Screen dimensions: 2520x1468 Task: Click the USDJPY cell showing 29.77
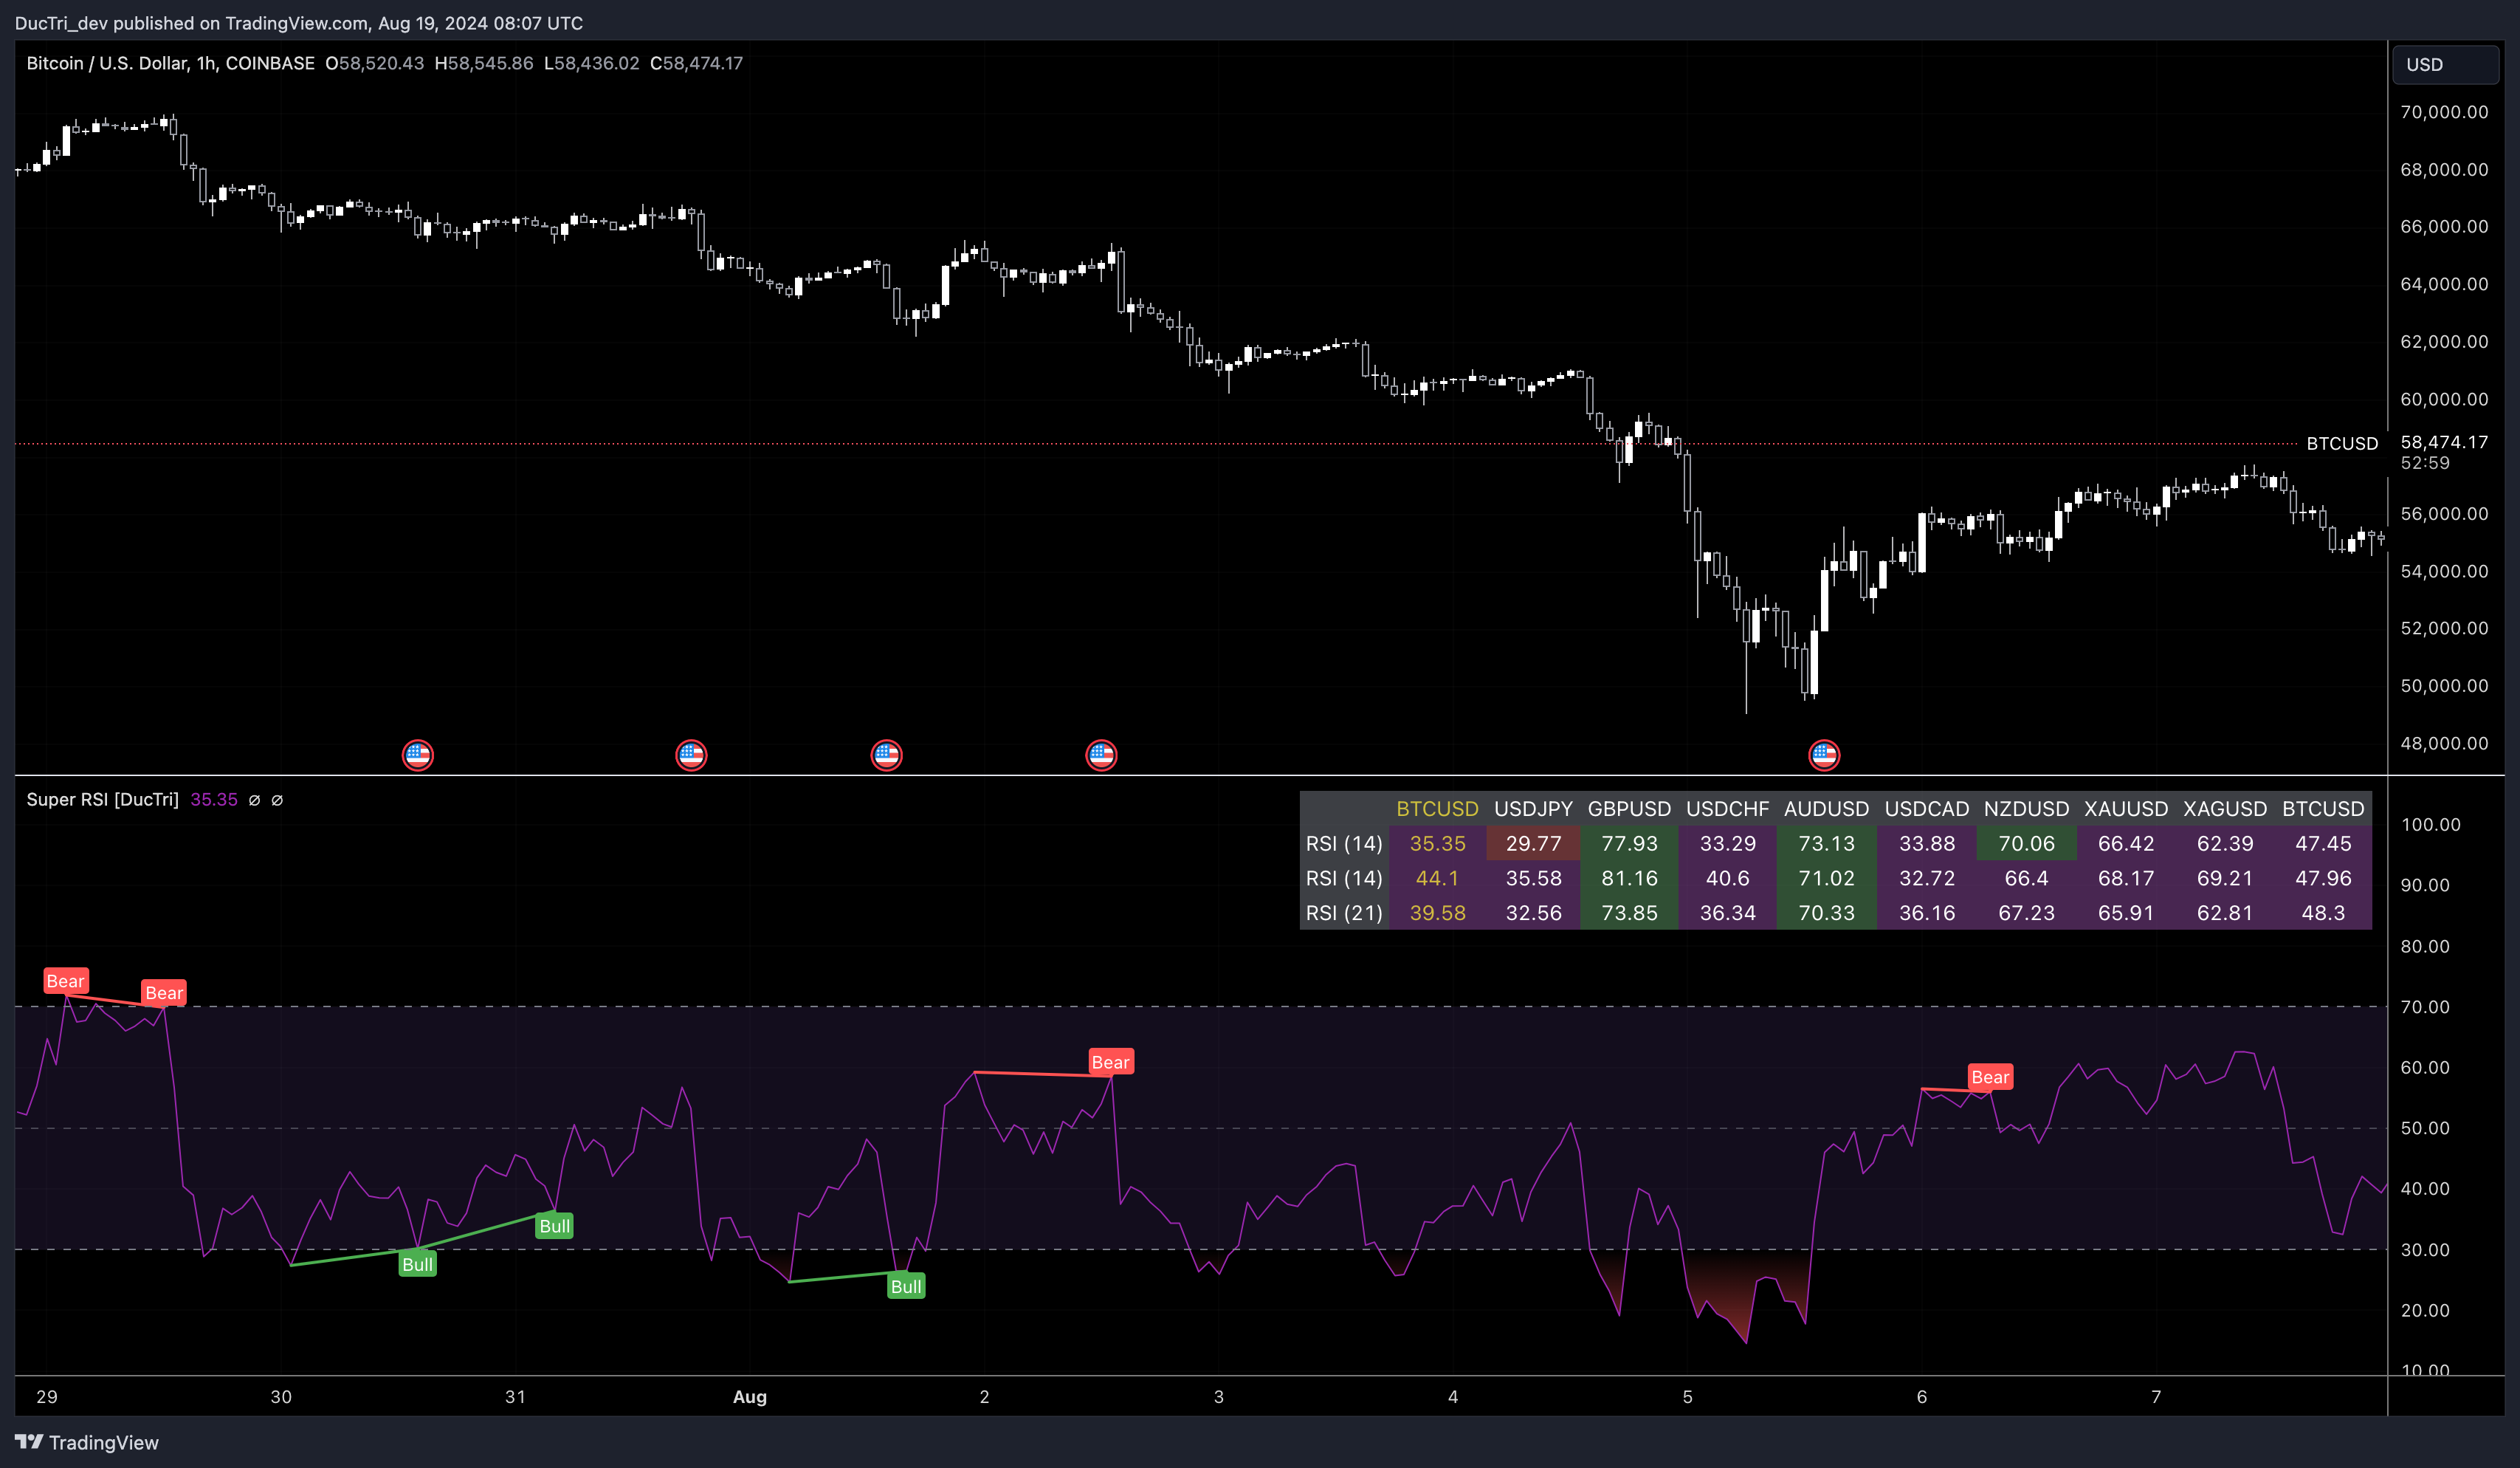(1533, 843)
